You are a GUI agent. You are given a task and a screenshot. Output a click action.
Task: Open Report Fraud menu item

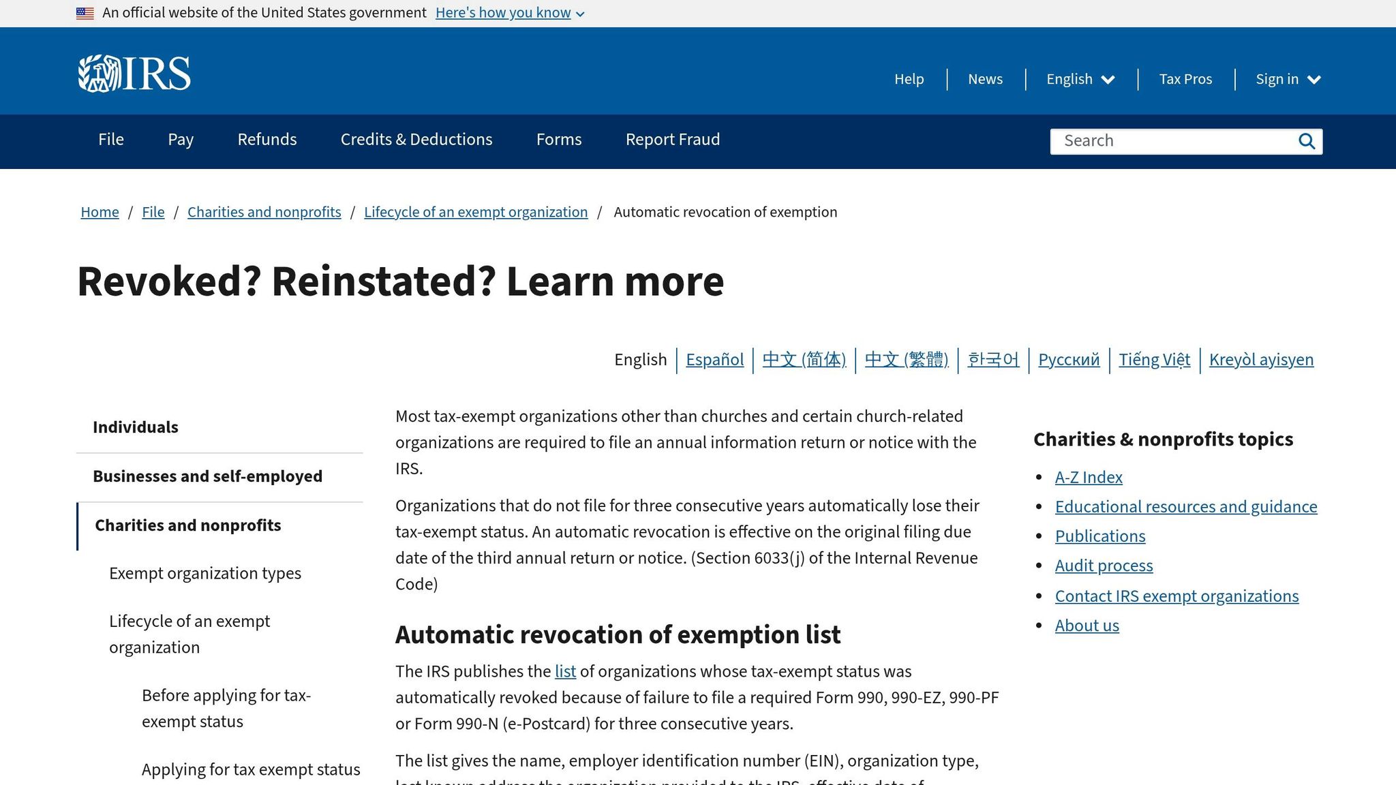[x=673, y=140]
